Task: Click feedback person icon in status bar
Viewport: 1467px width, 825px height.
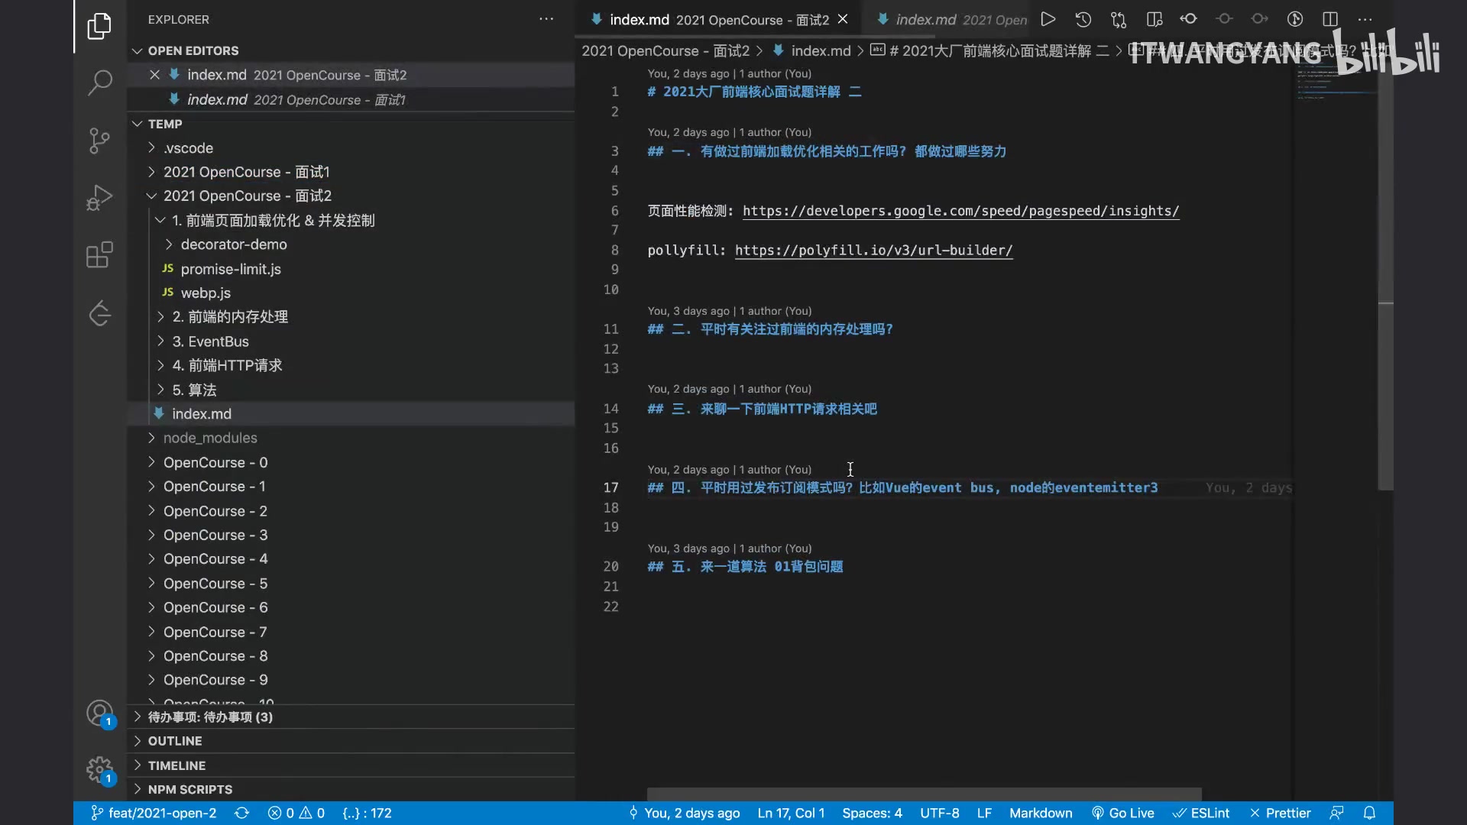Action: click(1336, 813)
